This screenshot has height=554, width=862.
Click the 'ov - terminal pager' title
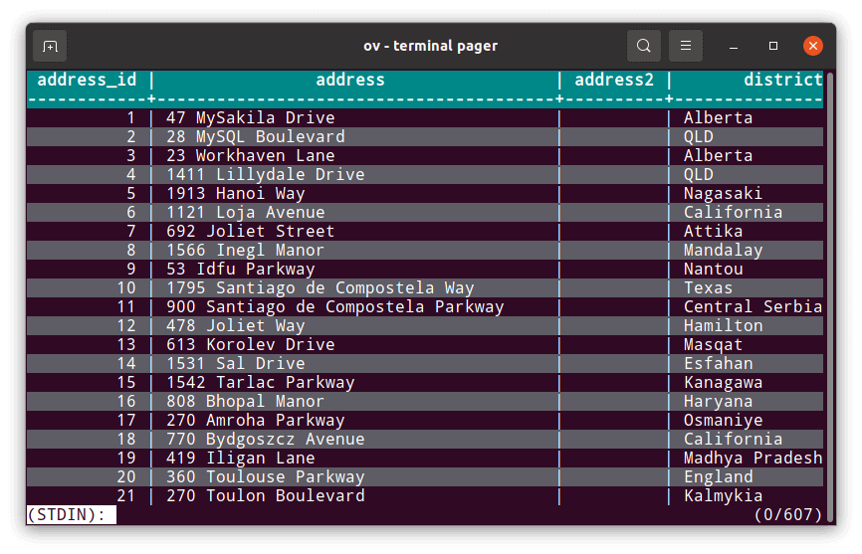pyautogui.click(x=430, y=46)
